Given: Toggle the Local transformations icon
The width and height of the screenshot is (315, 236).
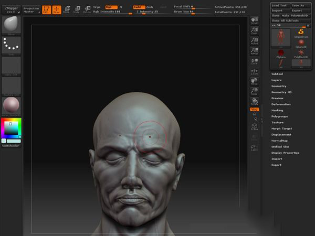Looking at the screenshot, I should click(x=254, y=61).
